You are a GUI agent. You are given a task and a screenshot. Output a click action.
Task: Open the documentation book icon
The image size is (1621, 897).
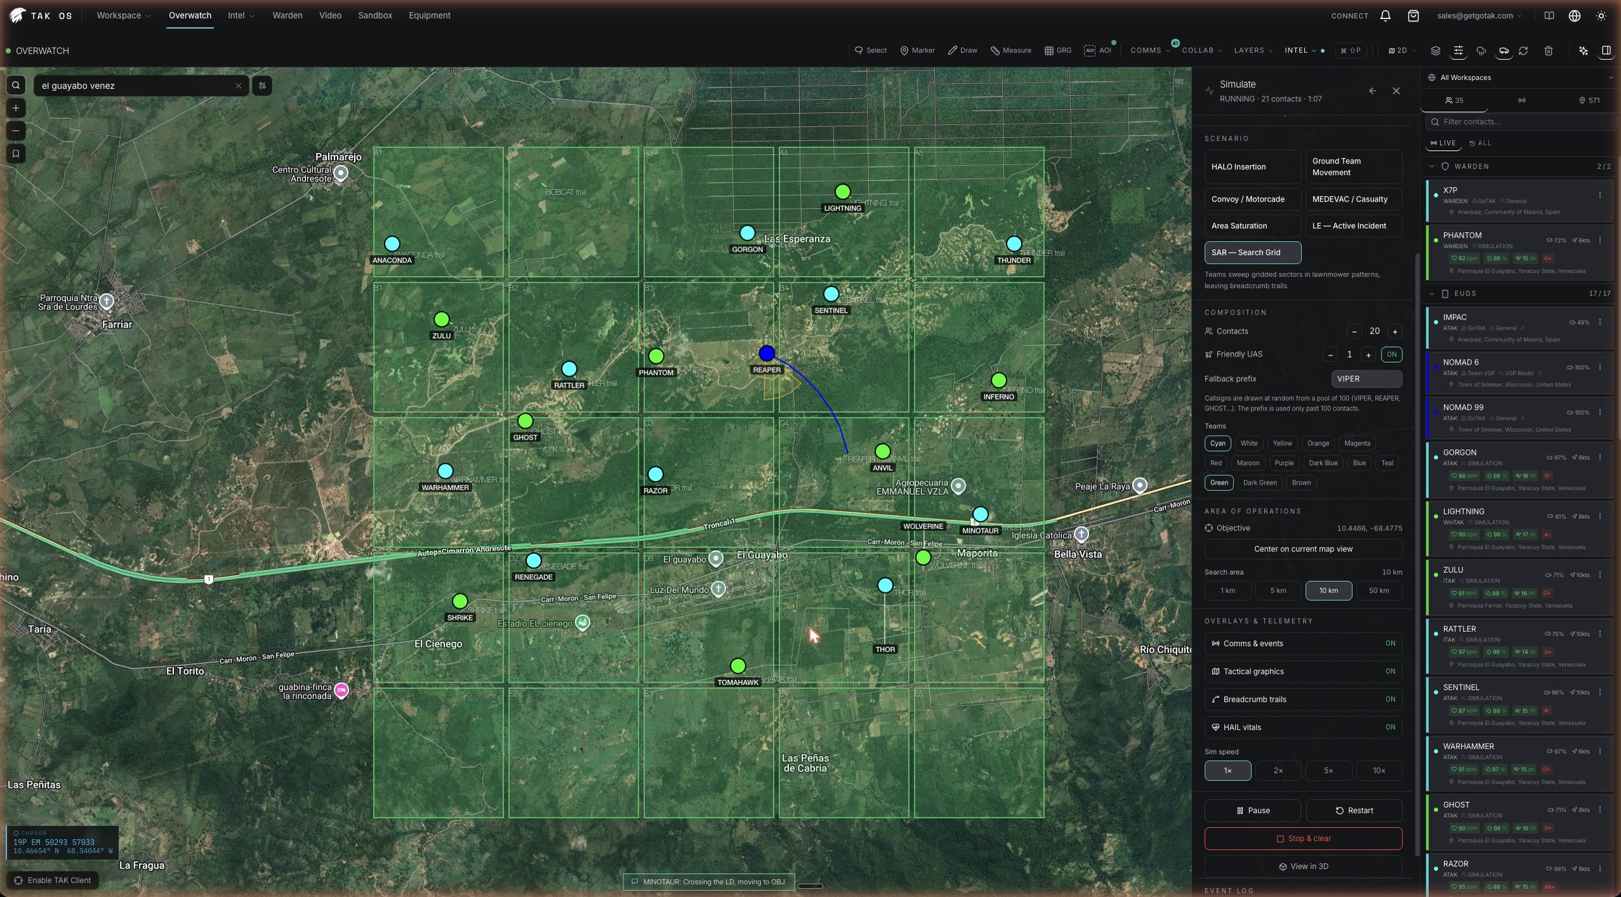click(x=1549, y=16)
